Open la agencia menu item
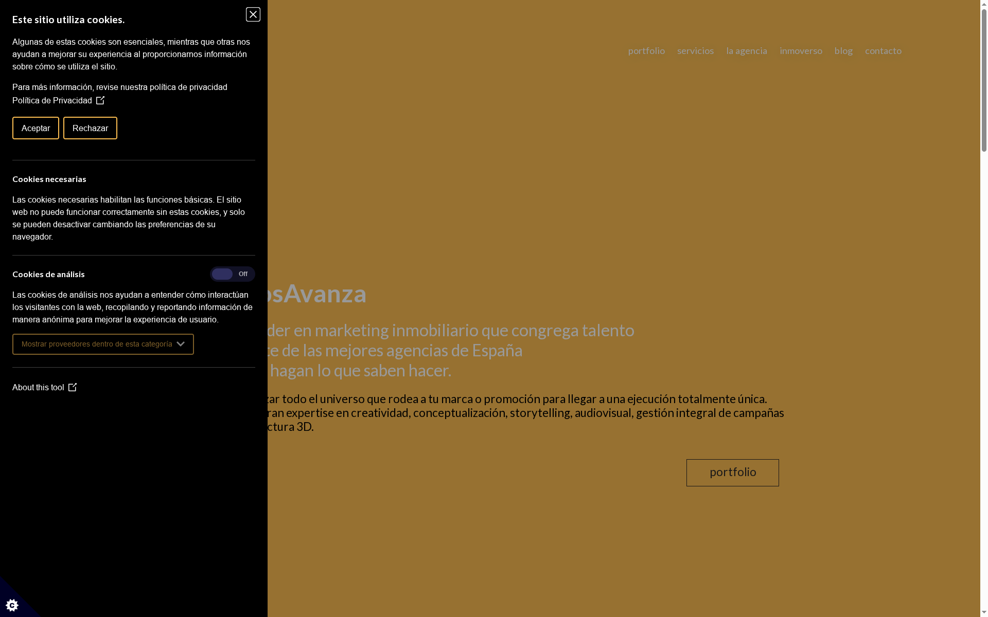988x617 pixels. coord(747,51)
